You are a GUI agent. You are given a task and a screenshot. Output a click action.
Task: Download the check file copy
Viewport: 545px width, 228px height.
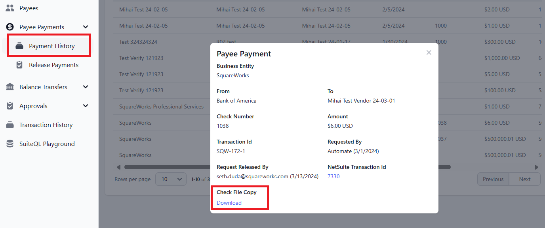[229, 203]
